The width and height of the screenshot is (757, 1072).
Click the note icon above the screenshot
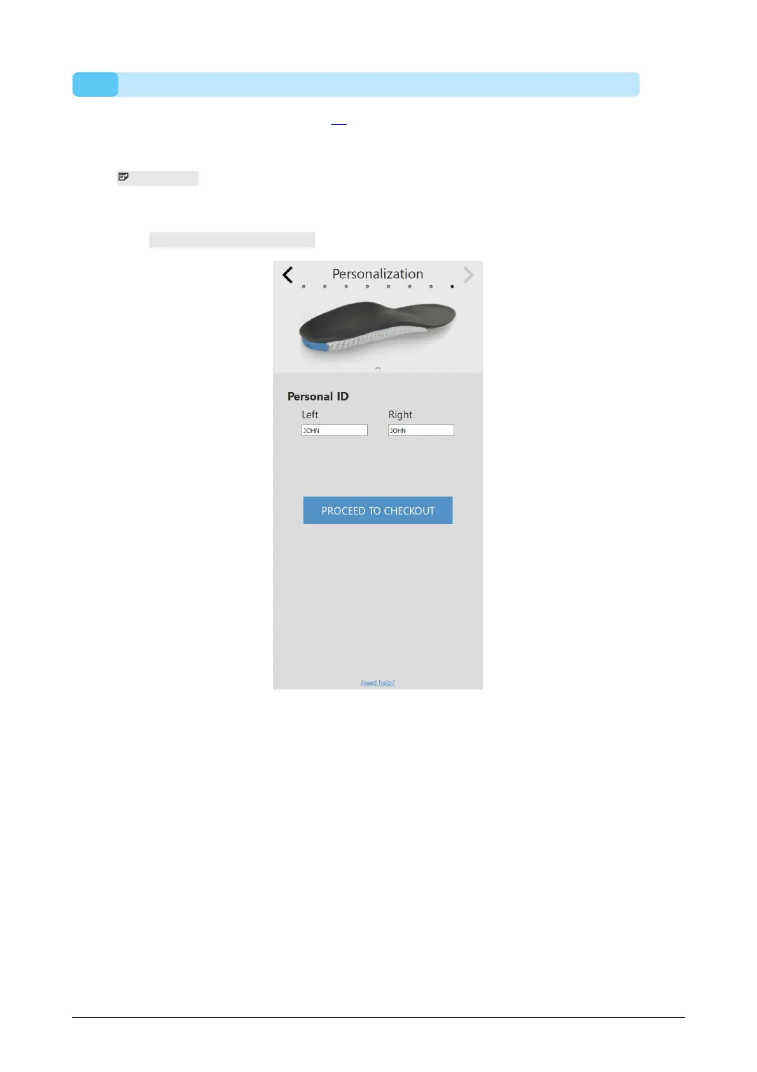tap(123, 177)
